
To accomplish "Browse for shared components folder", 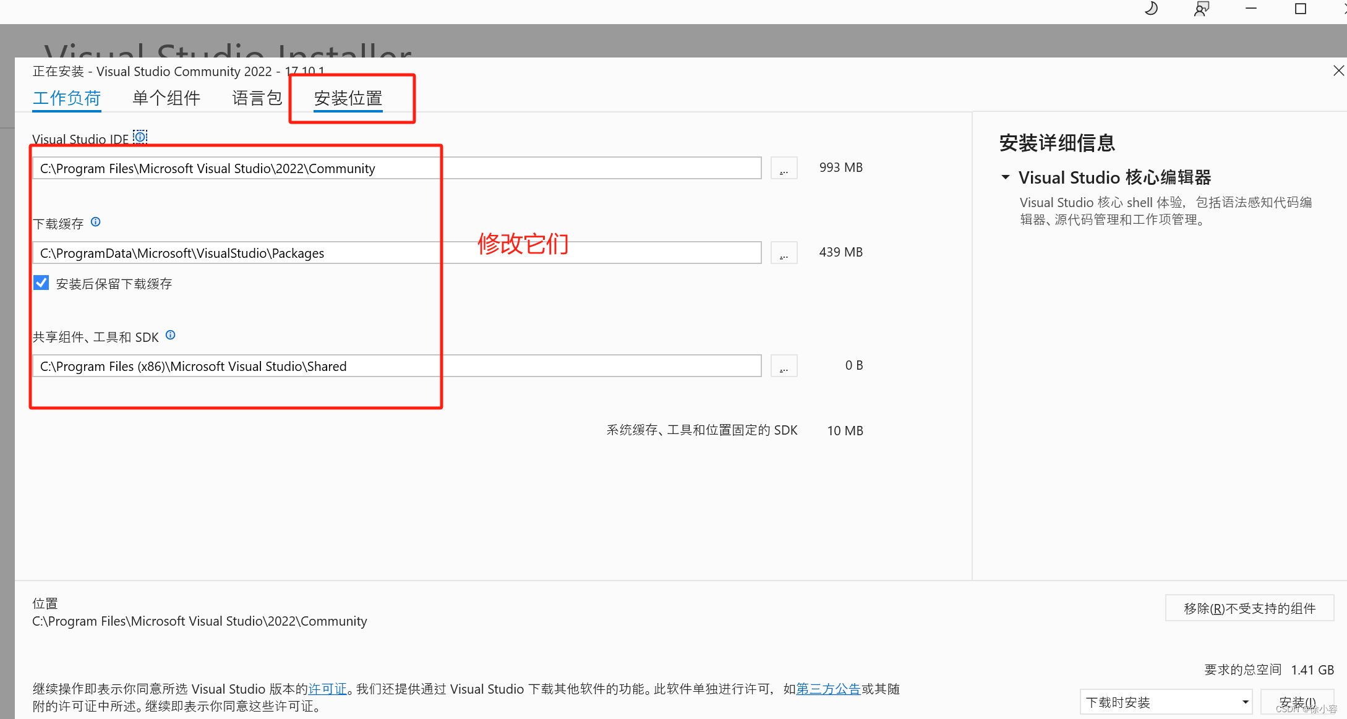I will coord(784,366).
